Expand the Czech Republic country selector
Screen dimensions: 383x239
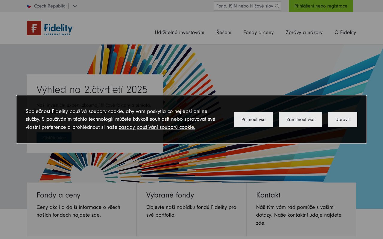coord(75,6)
